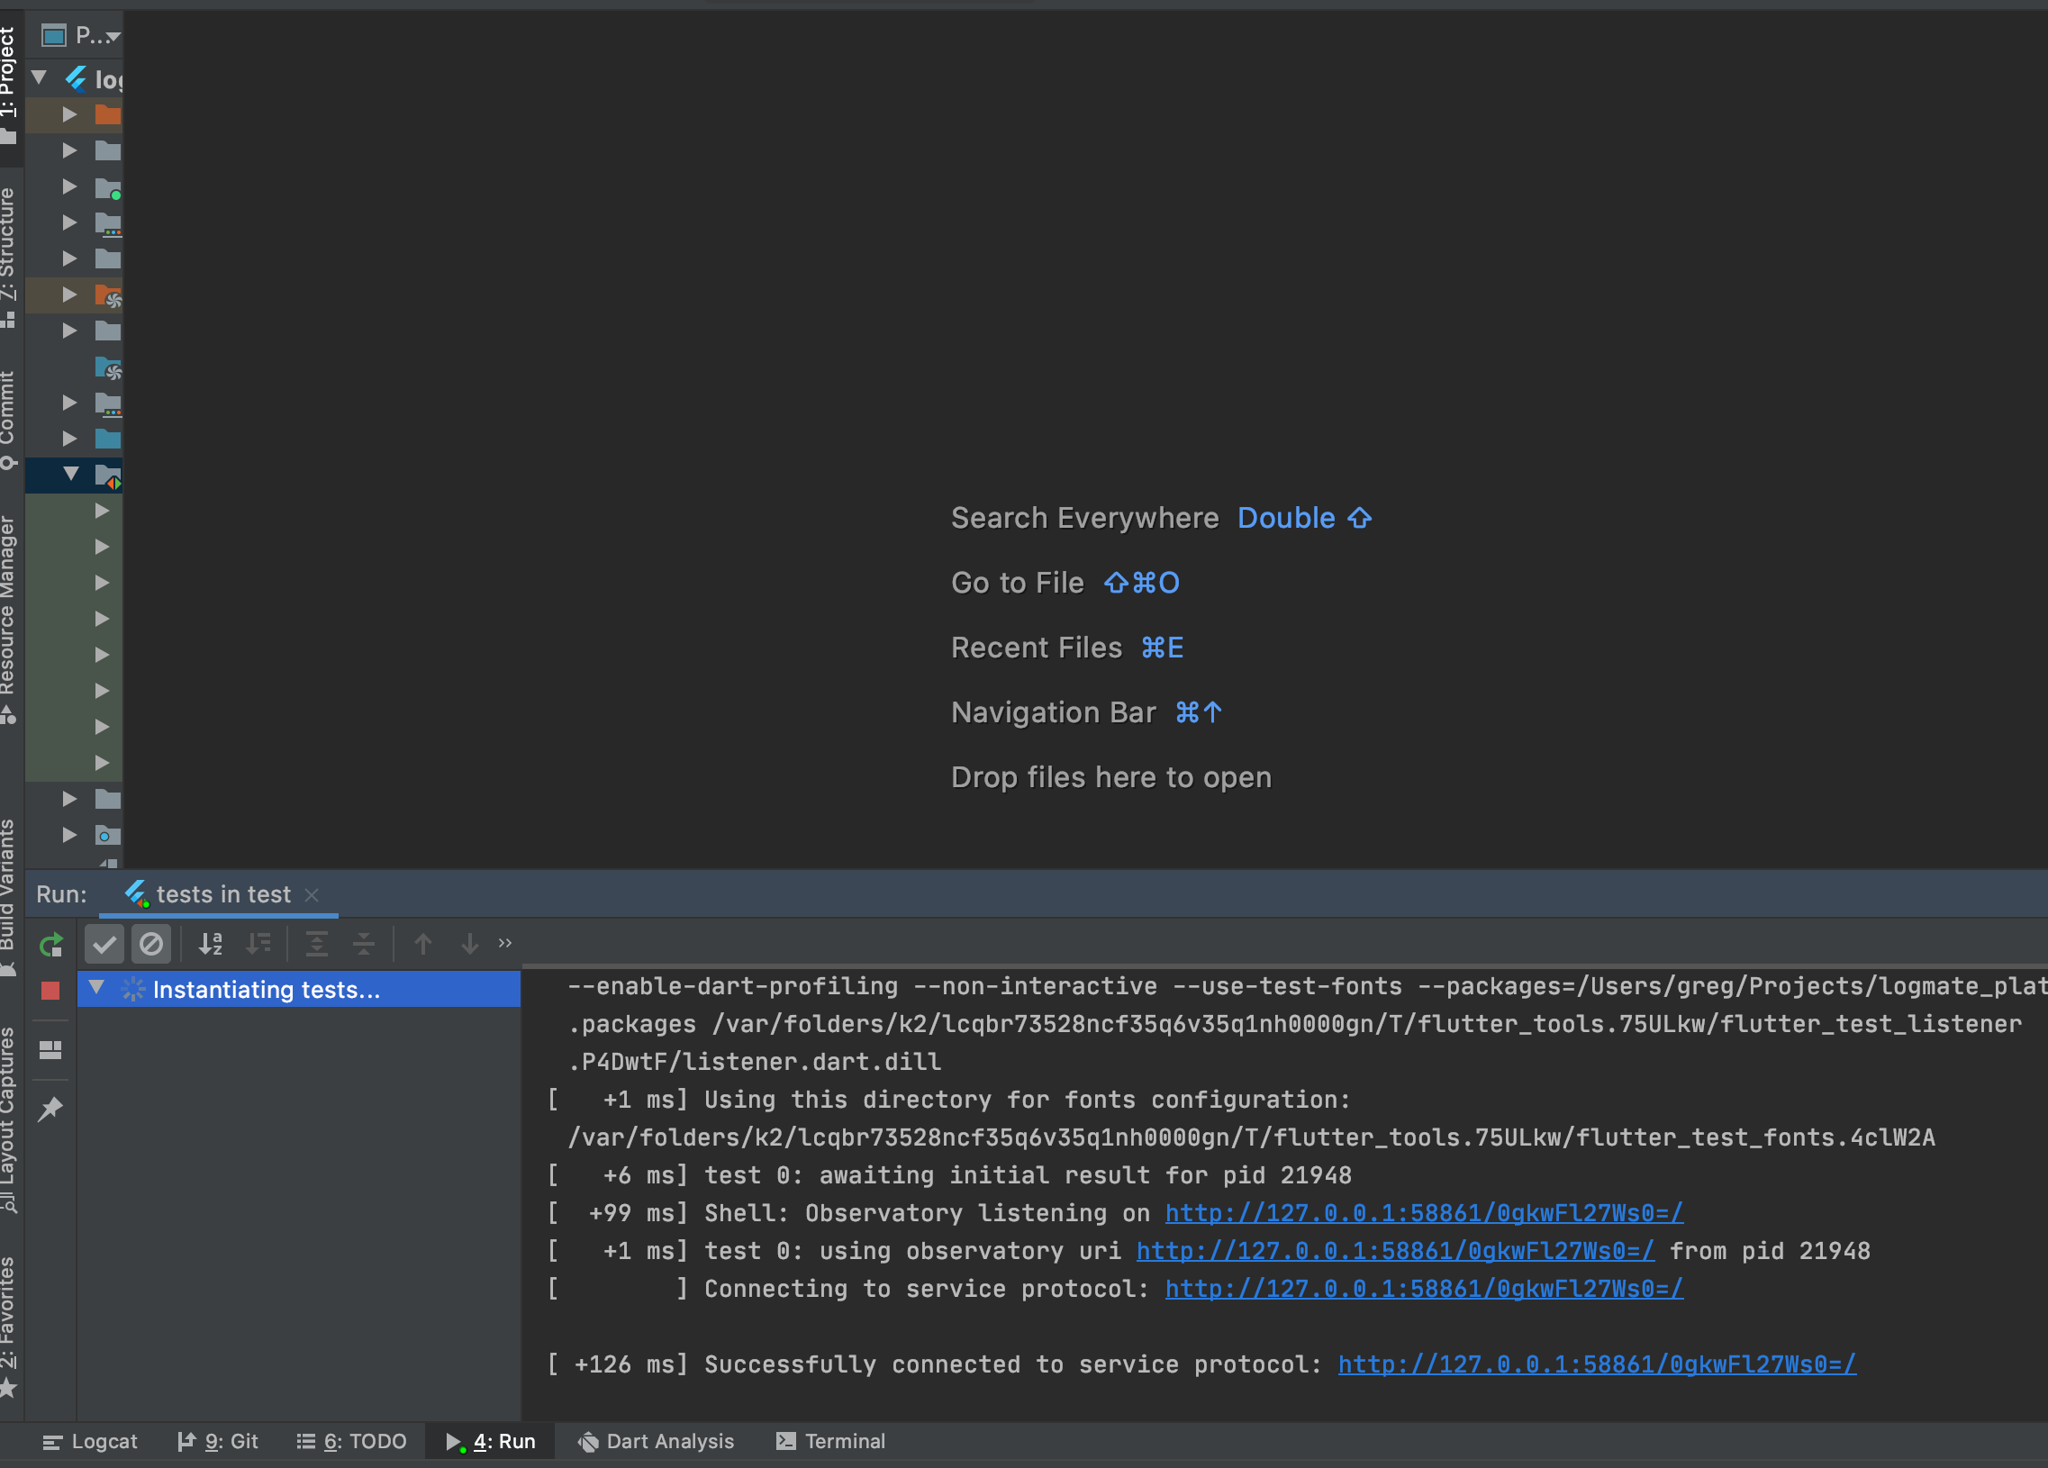Toggle Show Passed tests checkmark button
Screen dimensions: 2048x1468
pos(104,944)
